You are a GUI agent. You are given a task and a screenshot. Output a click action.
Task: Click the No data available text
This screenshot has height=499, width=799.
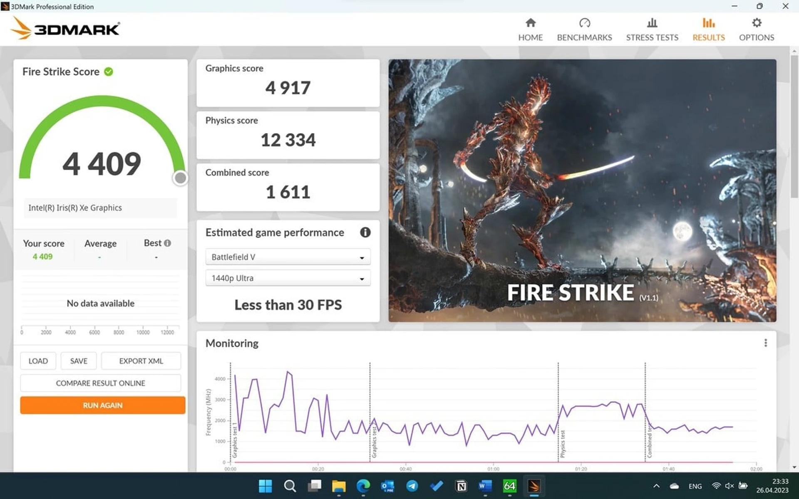[100, 303]
